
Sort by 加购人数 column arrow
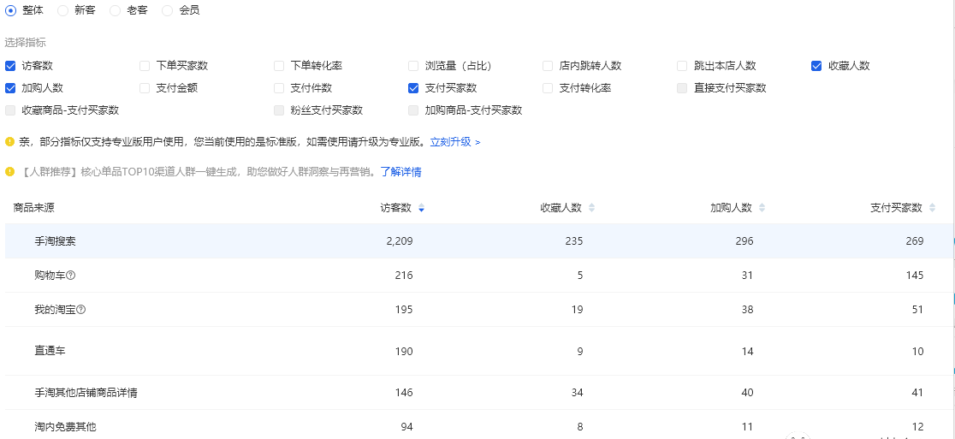(762, 208)
